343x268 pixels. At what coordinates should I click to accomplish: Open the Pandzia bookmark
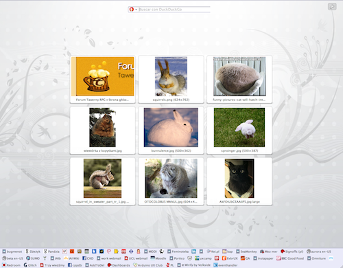tap(51, 252)
